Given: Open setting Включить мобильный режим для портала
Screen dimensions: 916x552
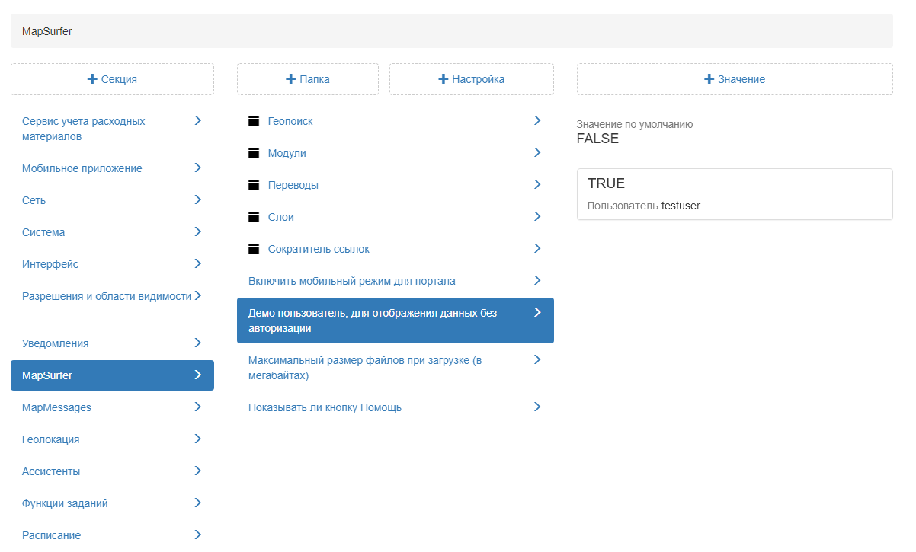Looking at the screenshot, I should (396, 281).
